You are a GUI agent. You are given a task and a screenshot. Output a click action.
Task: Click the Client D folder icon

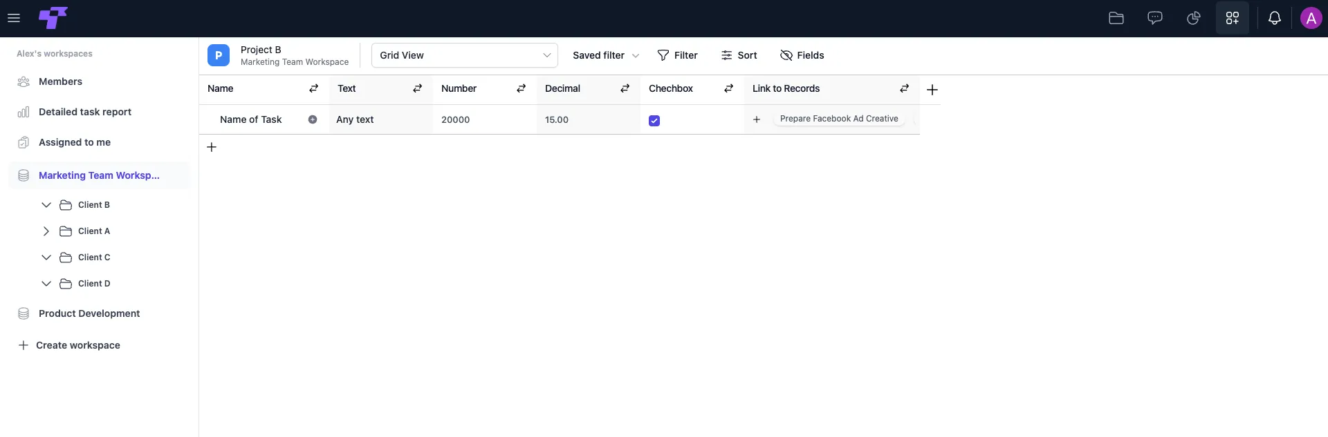point(66,284)
